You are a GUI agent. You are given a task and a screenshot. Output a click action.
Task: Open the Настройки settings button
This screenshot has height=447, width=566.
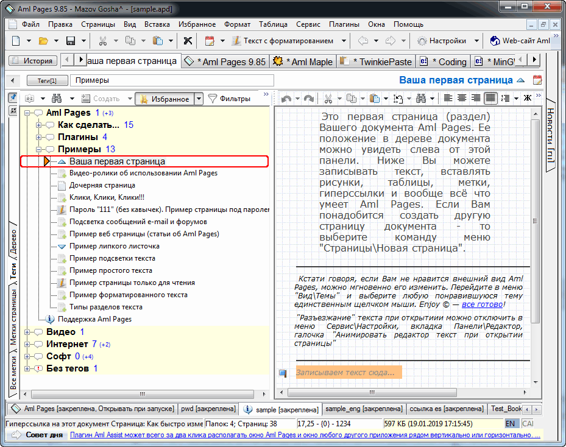point(442,41)
